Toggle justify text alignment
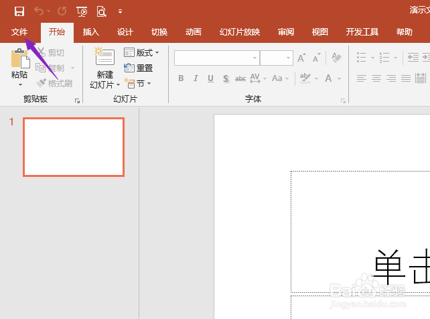This screenshot has height=319, width=430. [x=406, y=78]
